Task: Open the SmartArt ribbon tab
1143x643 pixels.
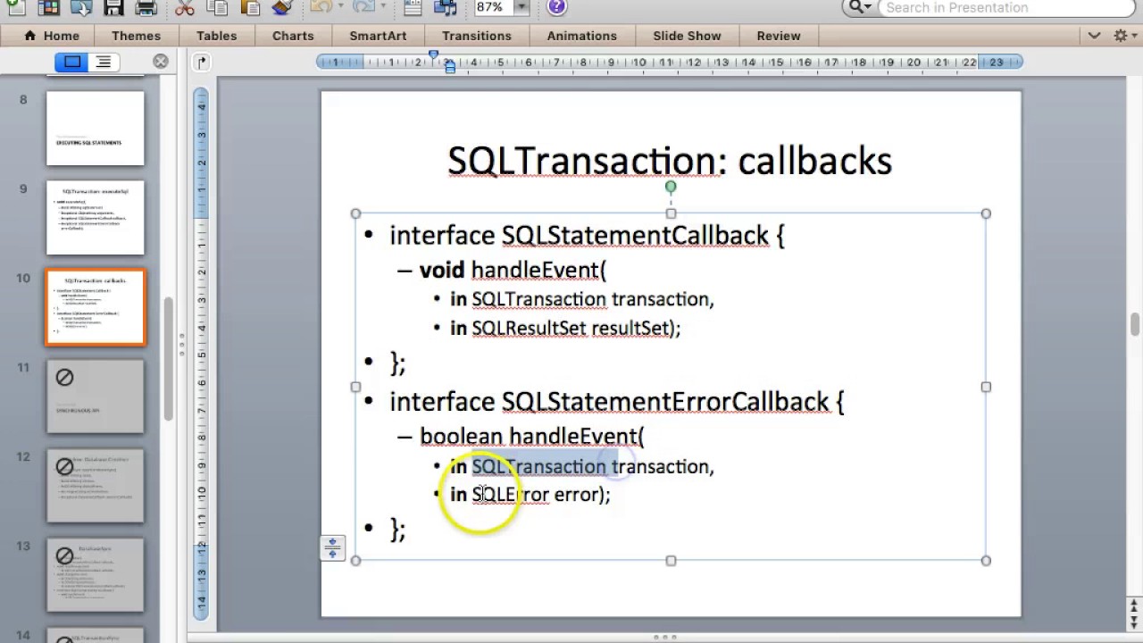Action: pos(378,36)
